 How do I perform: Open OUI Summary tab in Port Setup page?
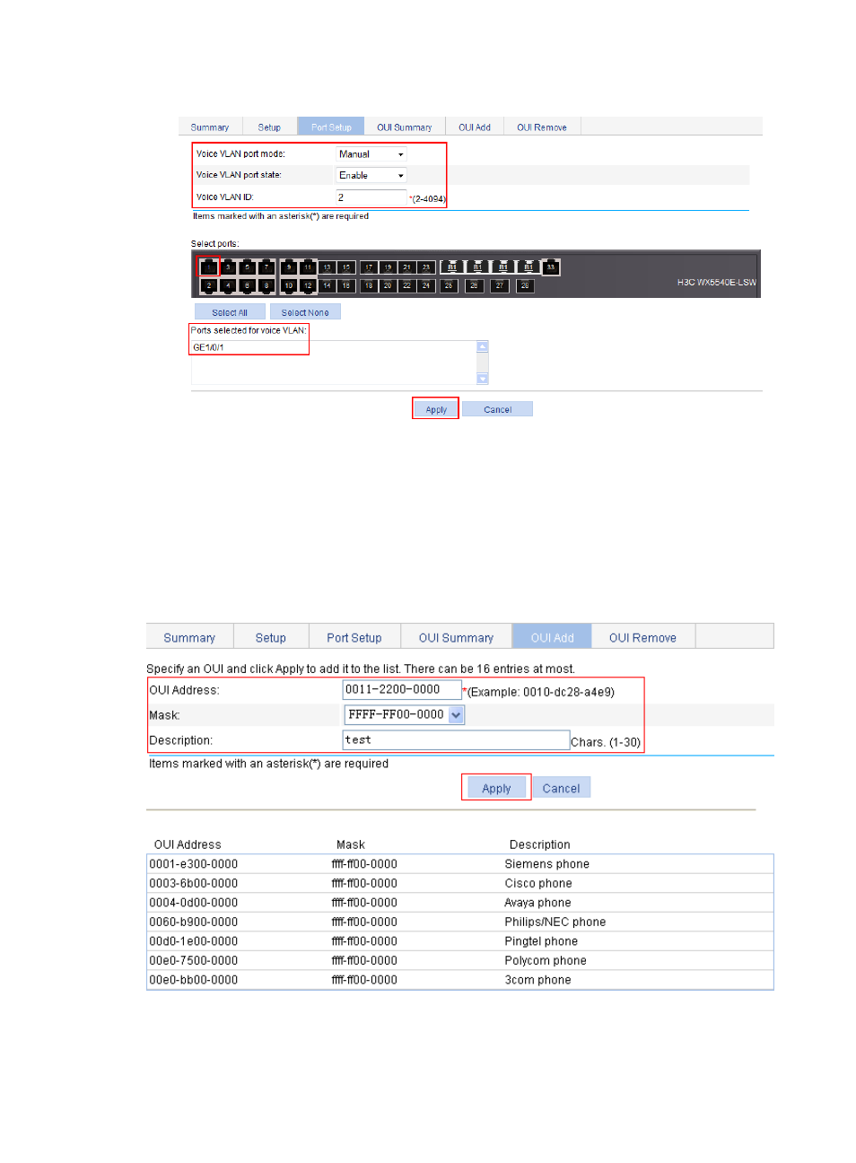[404, 127]
